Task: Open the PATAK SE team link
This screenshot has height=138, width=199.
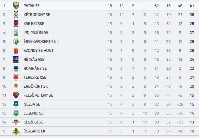Action: (32, 6)
